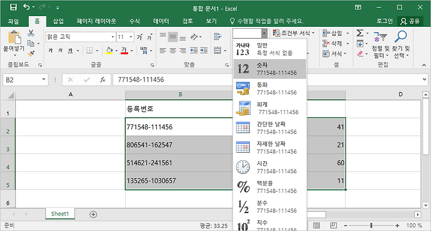Save the workbook with the floppy disk icon

click(13, 7)
